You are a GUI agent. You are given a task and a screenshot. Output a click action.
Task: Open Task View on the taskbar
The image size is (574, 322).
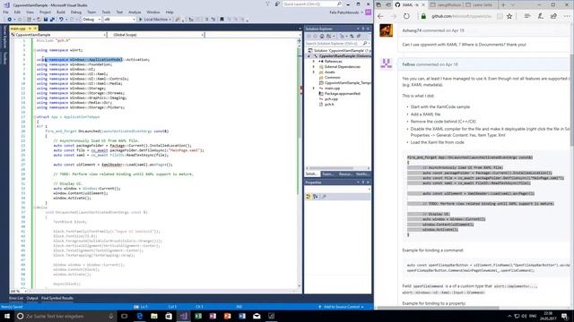(125, 316)
